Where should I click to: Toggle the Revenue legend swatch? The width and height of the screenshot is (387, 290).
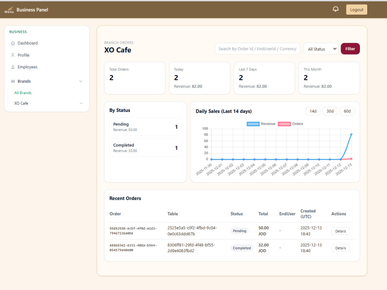(253, 124)
